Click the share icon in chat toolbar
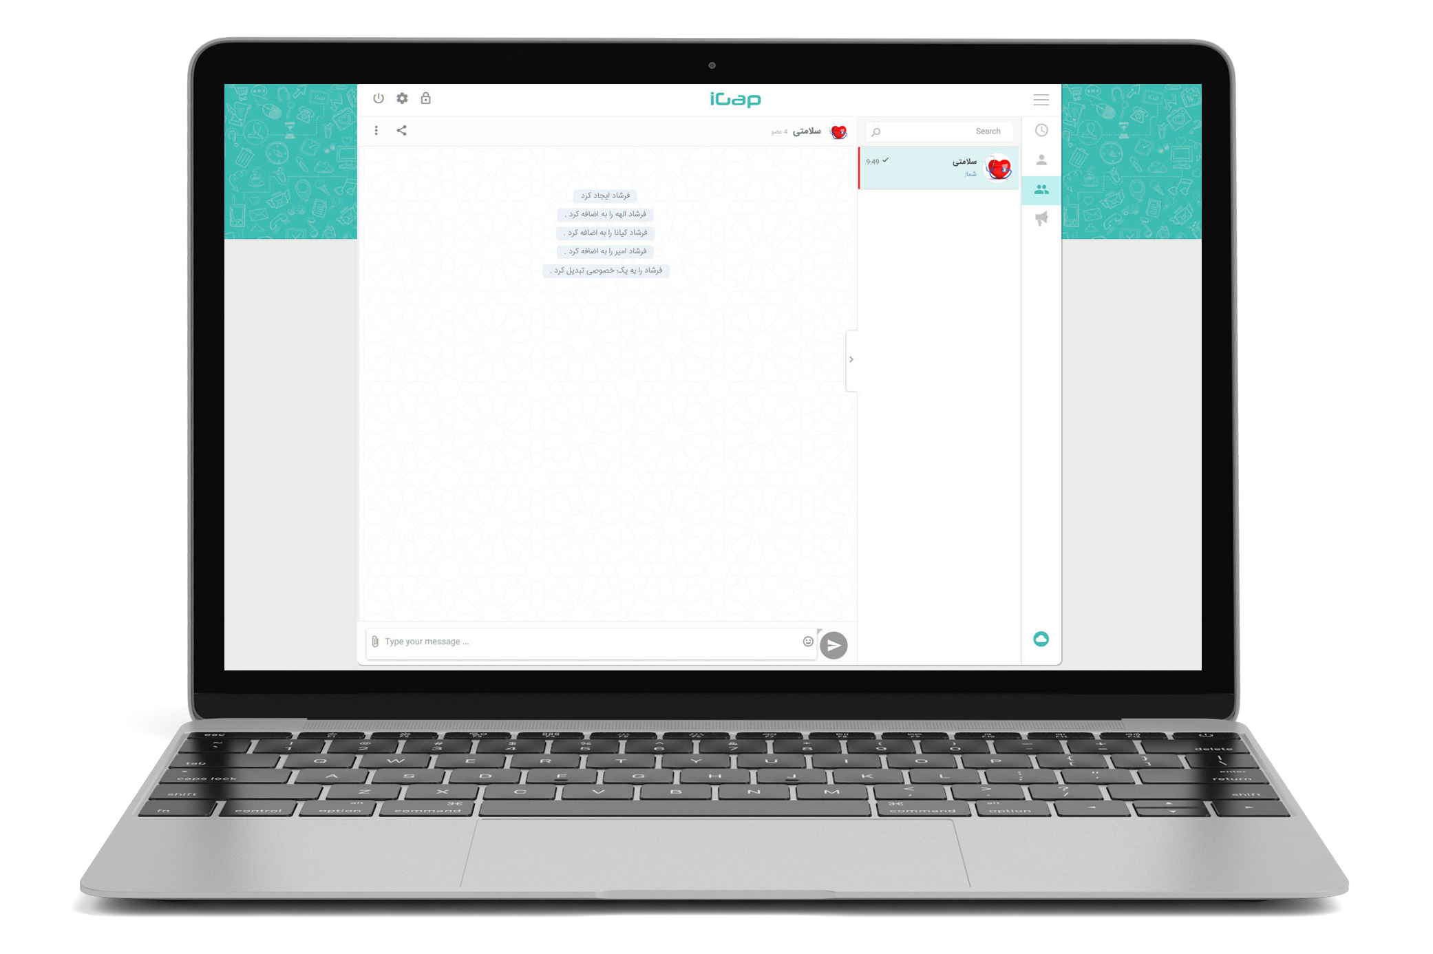1433x954 pixels. coord(401,129)
